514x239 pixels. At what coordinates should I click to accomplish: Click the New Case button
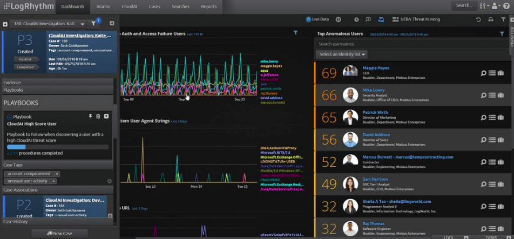59,234
